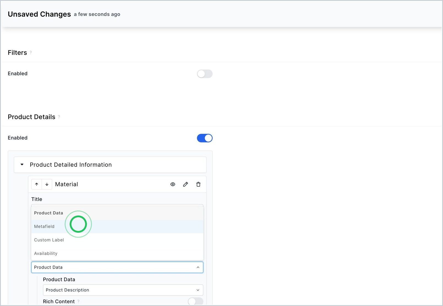Click the Unsaved Changes heading
Screen dimensions: 443x306
pyautogui.click(x=39, y=14)
